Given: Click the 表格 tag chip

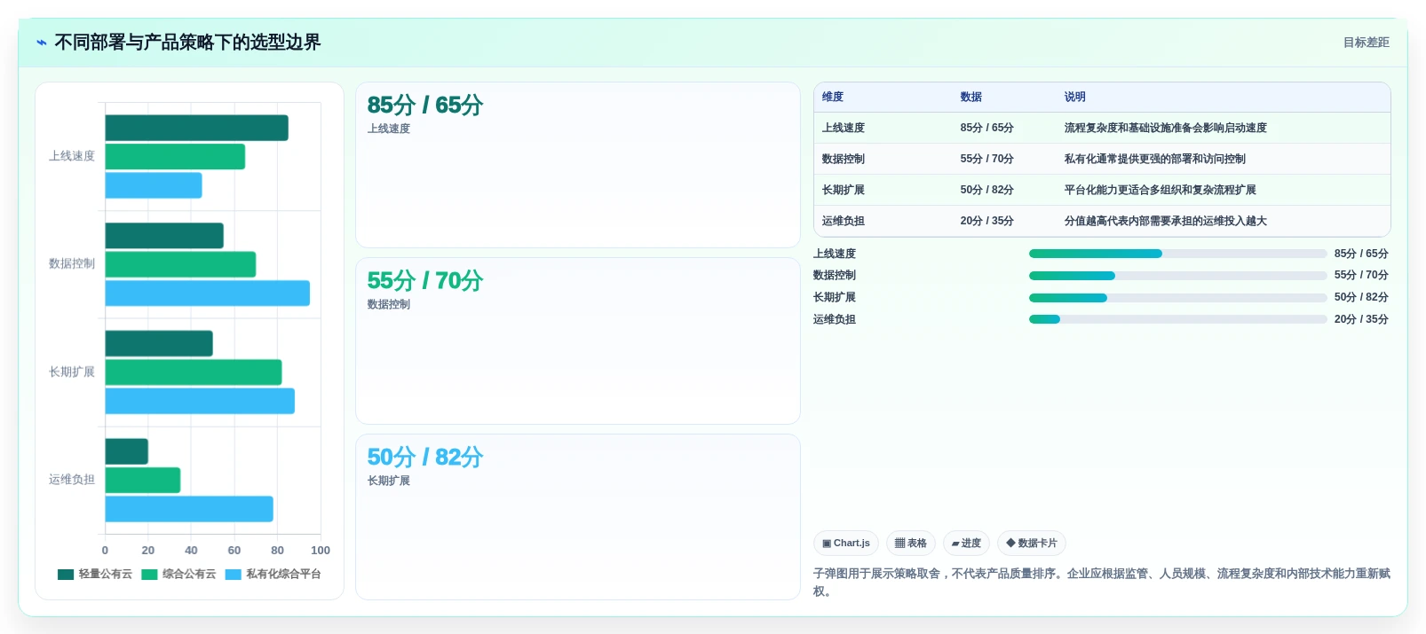Looking at the screenshot, I should pos(911,543).
